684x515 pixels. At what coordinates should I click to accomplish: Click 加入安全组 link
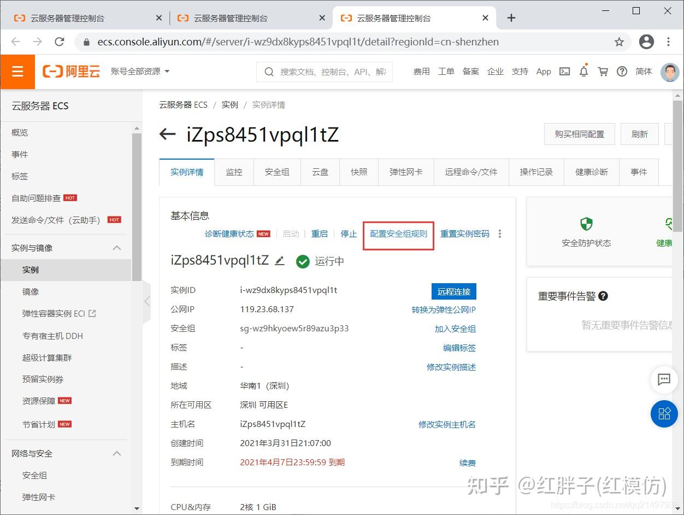pyautogui.click(x=455, y=329)
